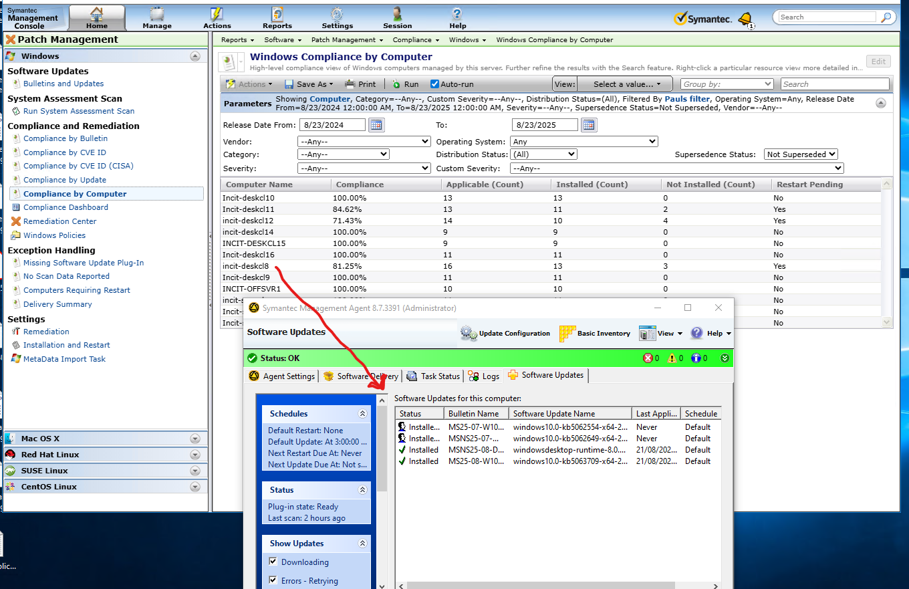
Task: Open the Session menu icon
Action: [397, 17]
